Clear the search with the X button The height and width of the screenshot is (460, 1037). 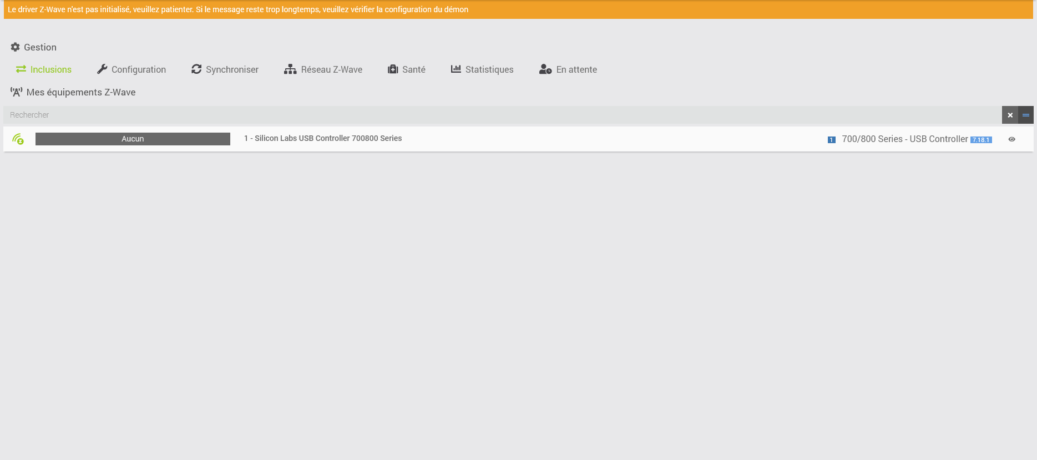[x=1010, y=115]
